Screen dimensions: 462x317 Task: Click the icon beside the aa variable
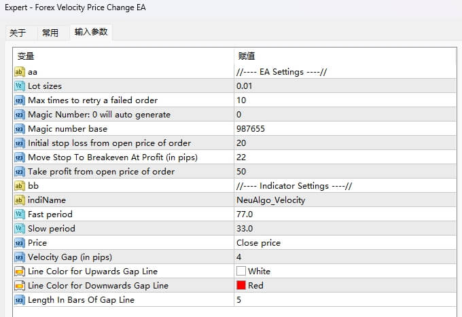coord(19,72)
